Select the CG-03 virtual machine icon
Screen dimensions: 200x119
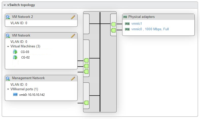(15, 52)
